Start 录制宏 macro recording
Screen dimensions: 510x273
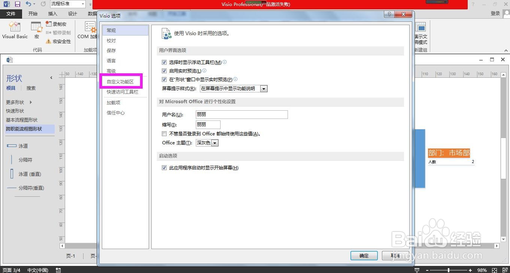click(x=56, y=24)
